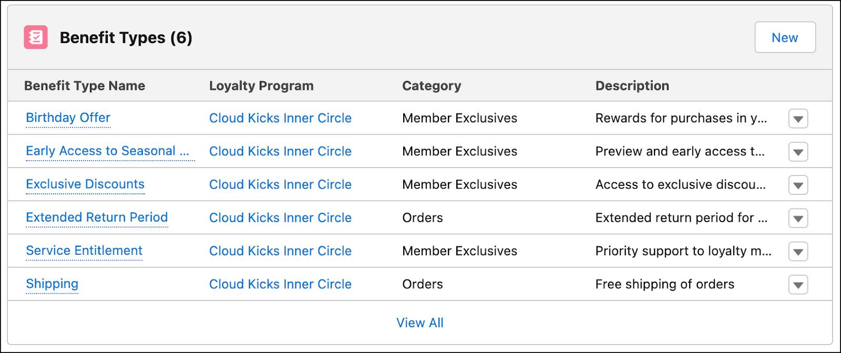Open row actions for Birthday Offer

pos(798,119)
